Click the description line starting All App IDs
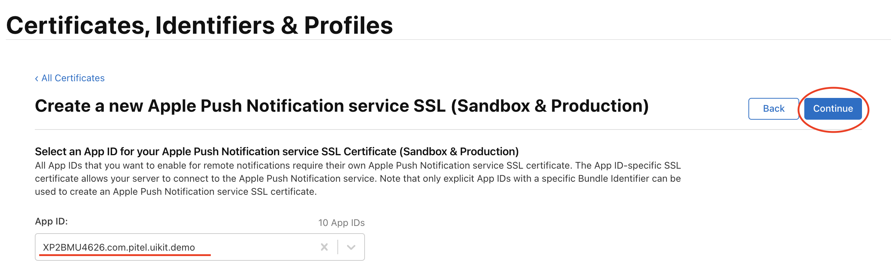The image size is (891, 272). 358,165
